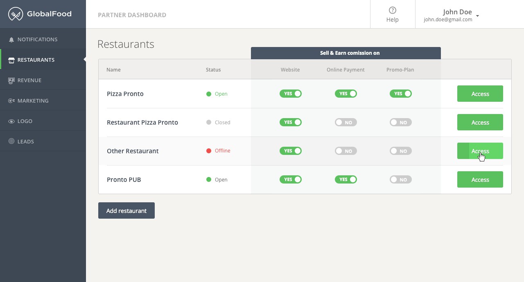
Task: Click the Restaurants storefront icon
Action: point(11,60)
